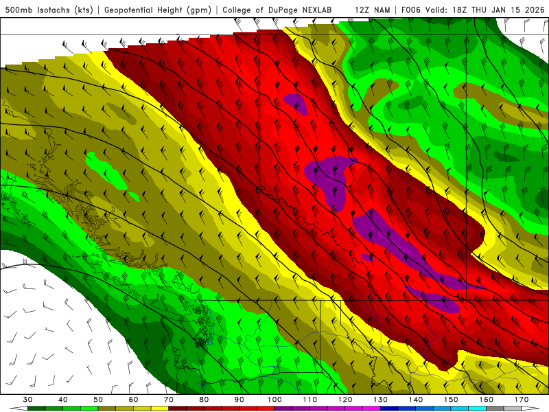Select the dark gray swatch starting at 160
Screen dimensions: 549x412
pyautogui.click(x=495, y=409)
